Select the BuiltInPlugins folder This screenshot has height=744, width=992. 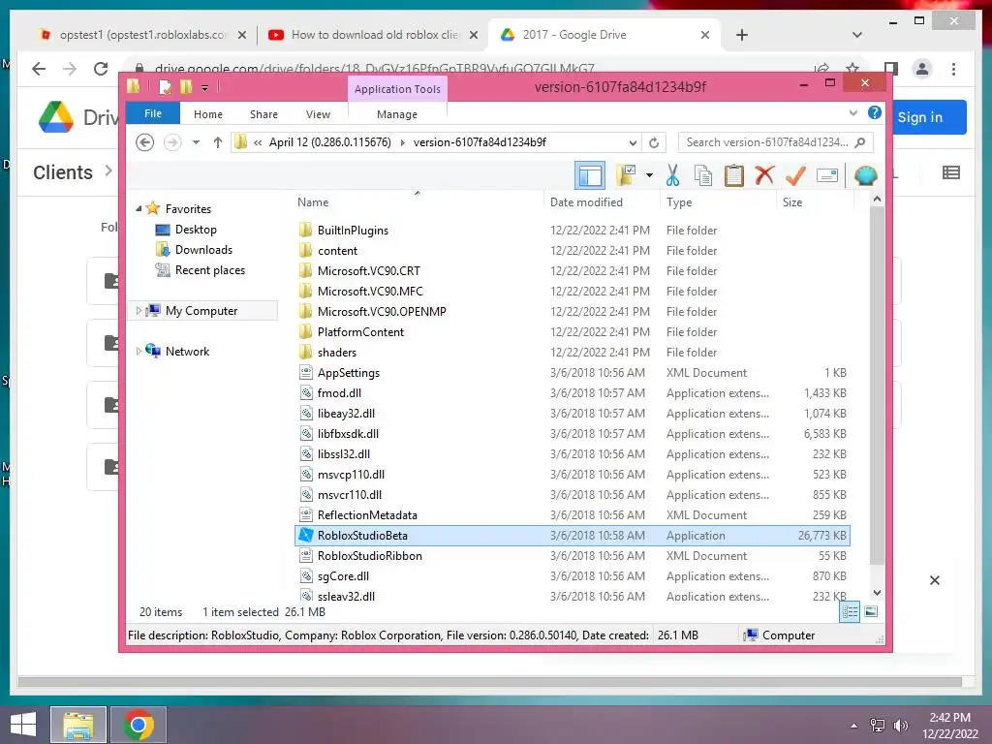point(353,231)
